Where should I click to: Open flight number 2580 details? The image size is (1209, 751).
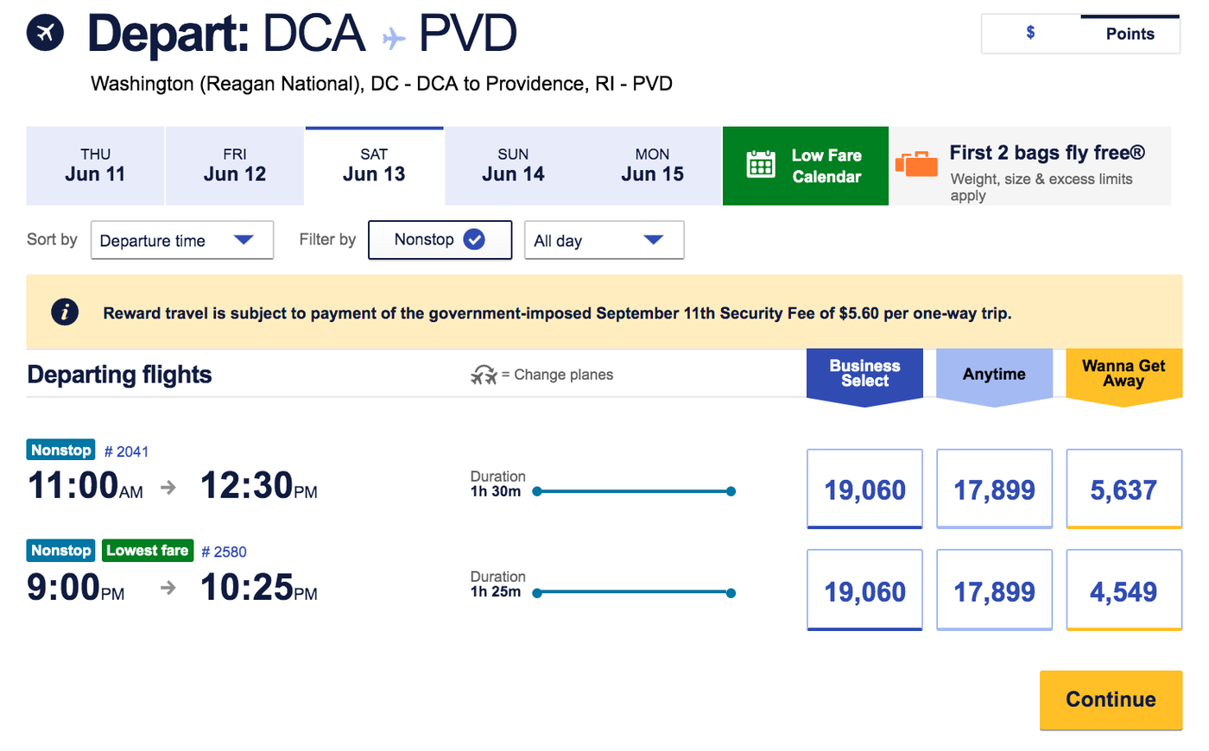click(224, 552)
